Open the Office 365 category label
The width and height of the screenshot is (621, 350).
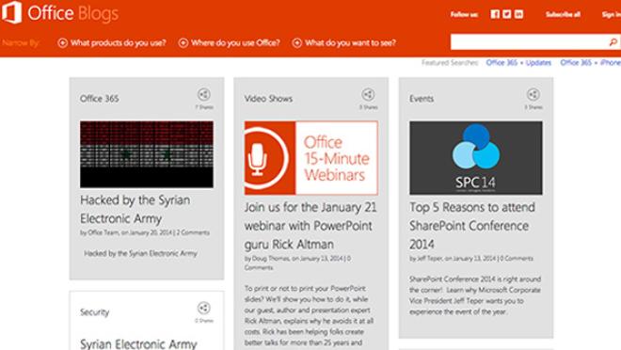99,99
